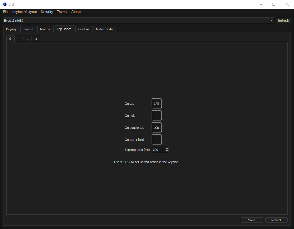The height and width of the screenshot is (229, 294).
Task: Click the empty On tap + hold key slot
Action: click(156, 139)
